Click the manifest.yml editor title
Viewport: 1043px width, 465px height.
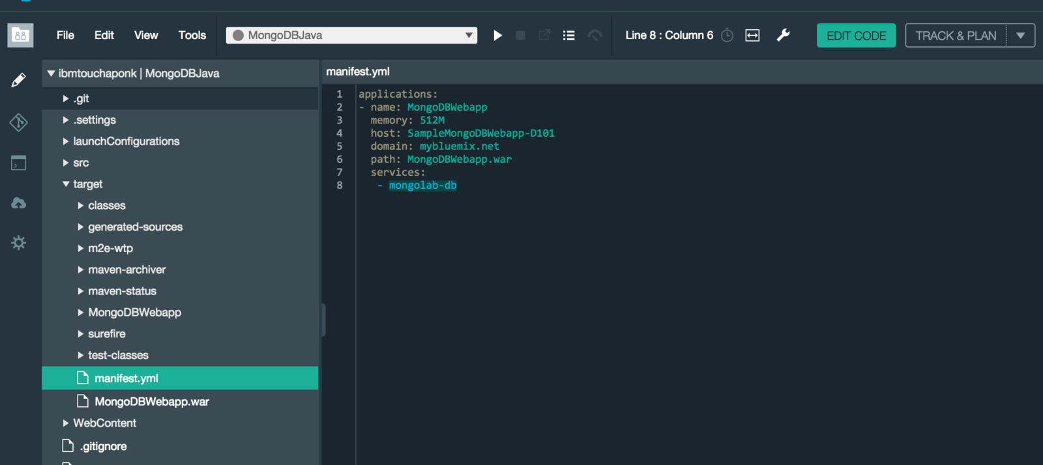coord(358,72)
